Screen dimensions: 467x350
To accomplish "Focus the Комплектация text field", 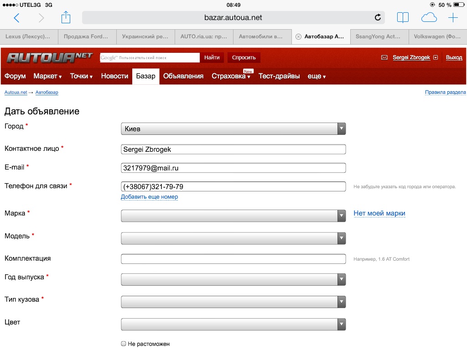I will [x=233, y=259].
